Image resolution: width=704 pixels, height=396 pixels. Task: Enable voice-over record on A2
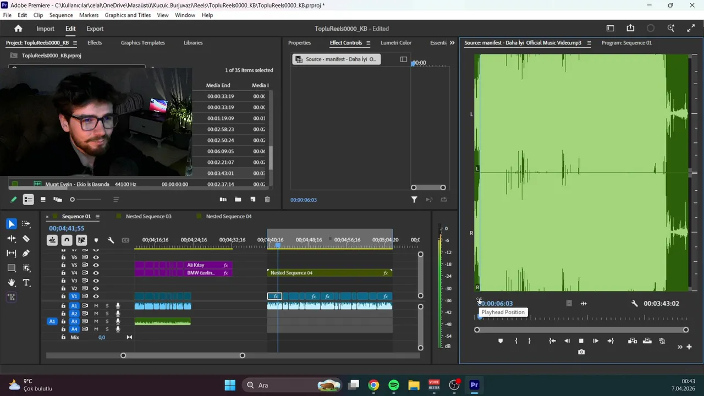point(118,313)
